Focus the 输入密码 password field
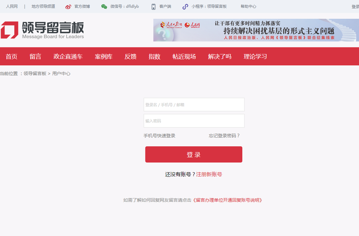The width and height of the screenshot is (359, 236). coord(194,121)
